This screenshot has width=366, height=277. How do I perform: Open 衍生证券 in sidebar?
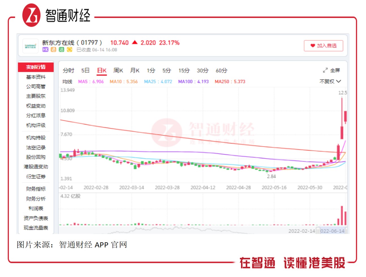36,177
